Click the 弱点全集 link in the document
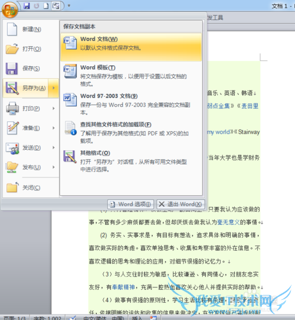Image resolution: width=295 pixels, height=320 pixels. tap(218, 106)
